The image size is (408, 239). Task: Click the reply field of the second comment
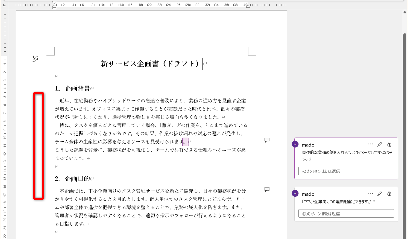point(346,213)
